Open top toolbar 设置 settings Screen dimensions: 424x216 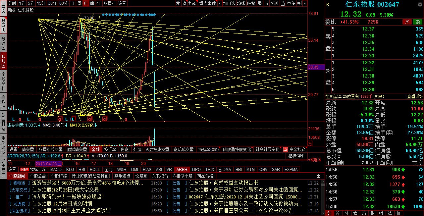122,3
